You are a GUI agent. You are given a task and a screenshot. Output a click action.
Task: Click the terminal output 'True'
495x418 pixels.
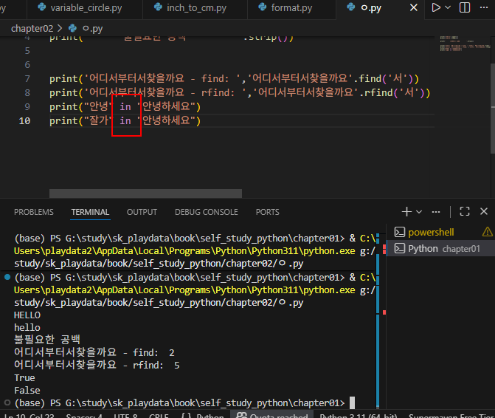pyautogui.click(x=24, y=378)
